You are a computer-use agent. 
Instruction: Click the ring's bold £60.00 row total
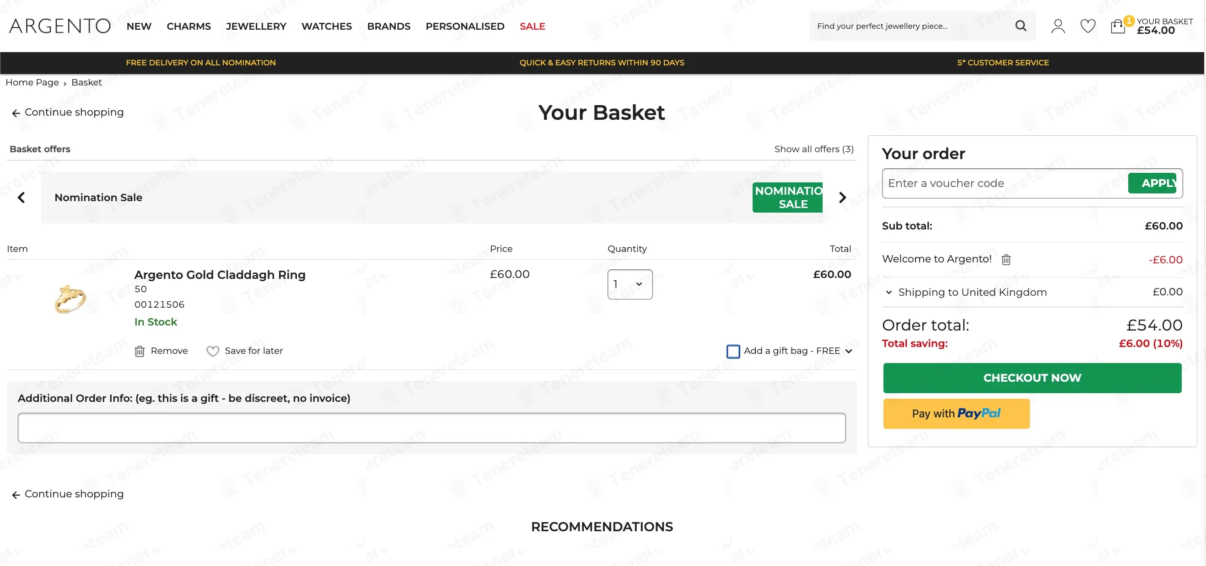point(832,275)
